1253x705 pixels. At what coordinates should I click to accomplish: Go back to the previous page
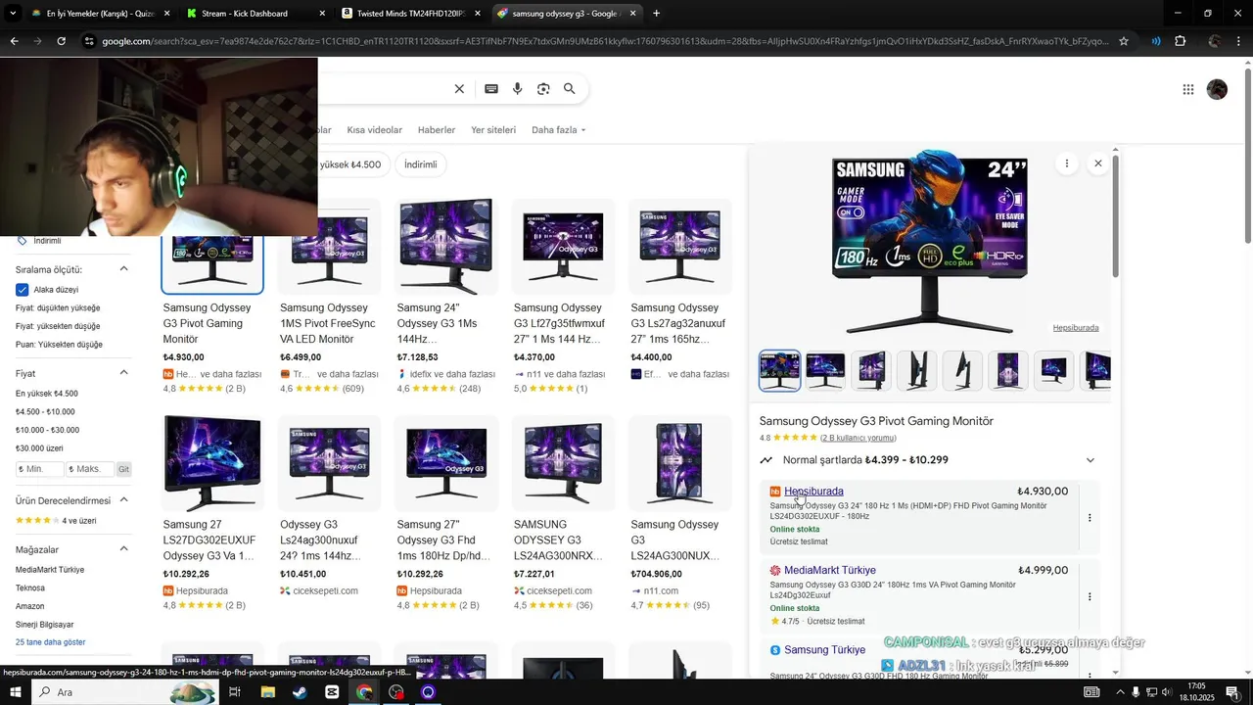tap(14, 41)
